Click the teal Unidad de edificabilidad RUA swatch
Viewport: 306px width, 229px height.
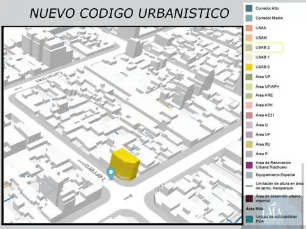(x=249, y=219)
